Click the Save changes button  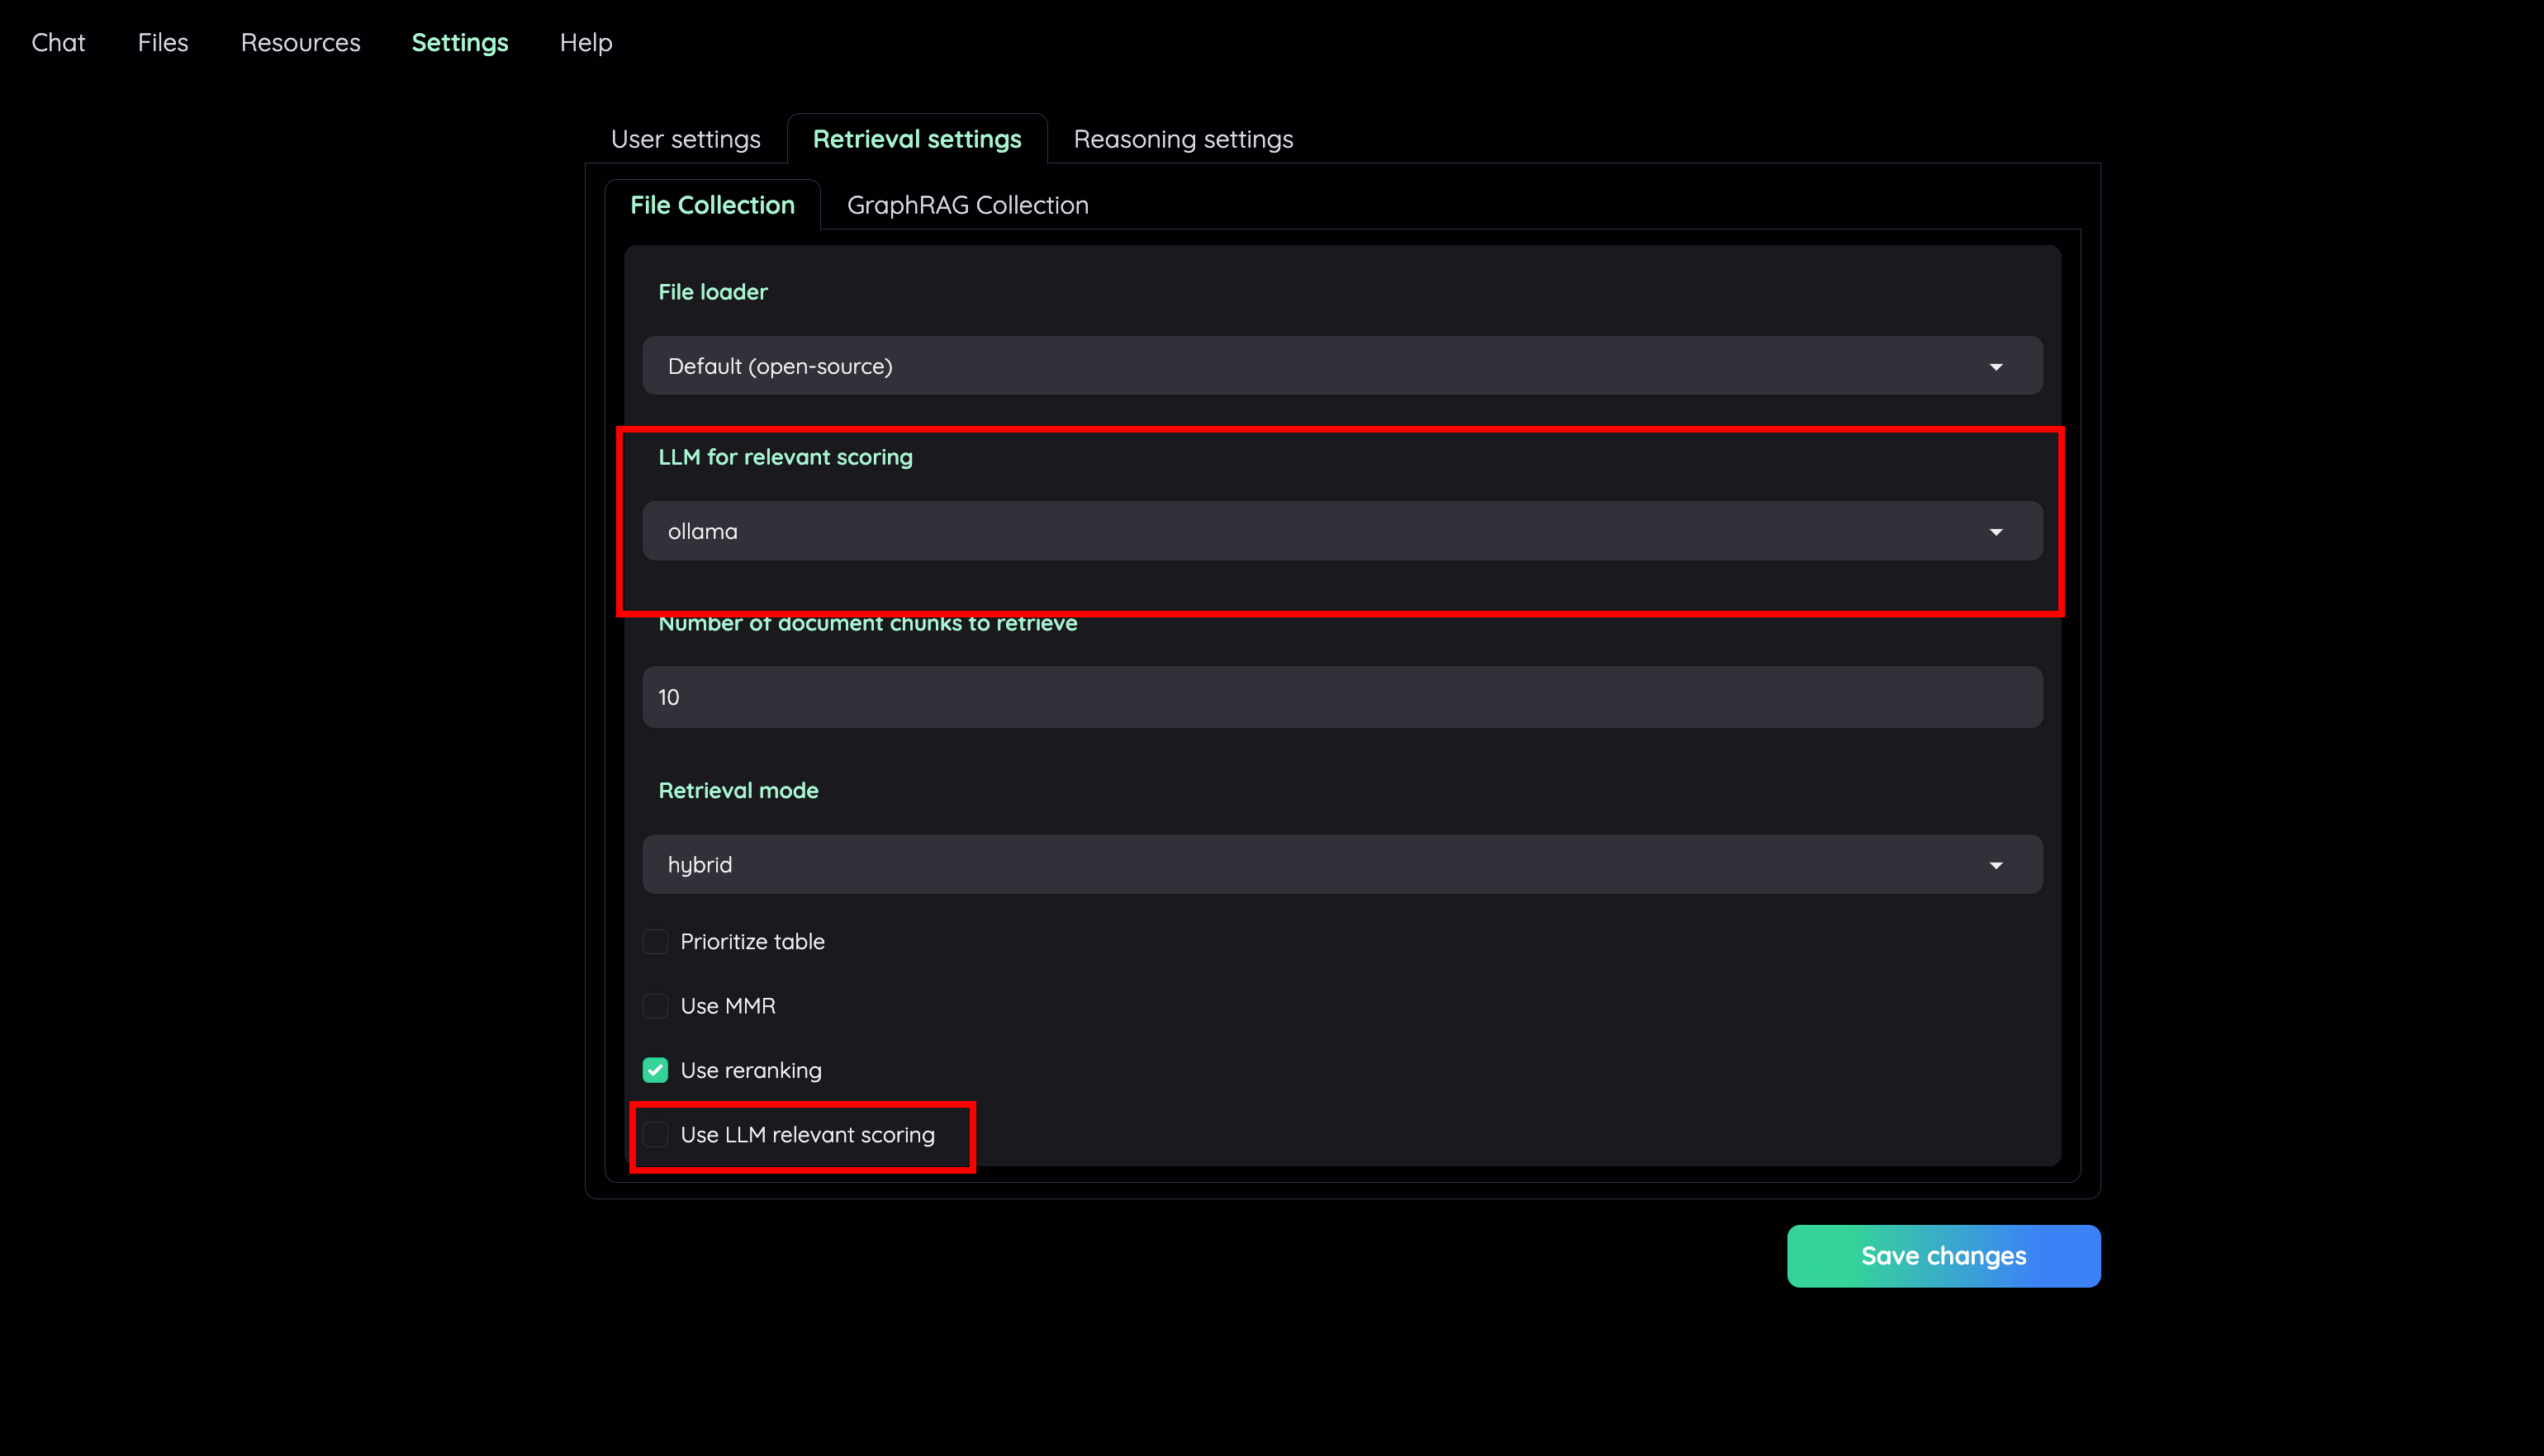pyautogui.click(x=1943, y=1255)
